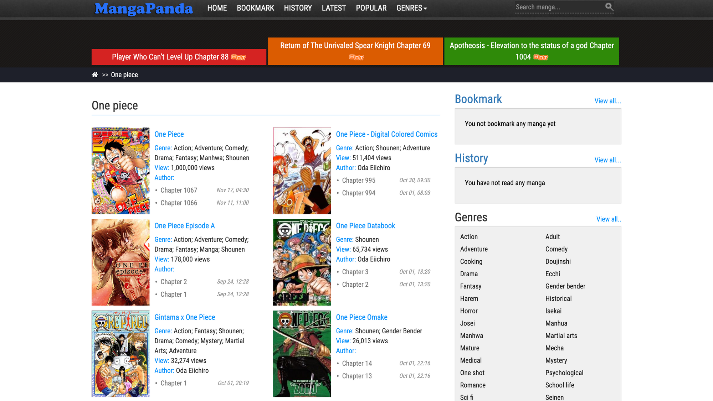Read Episode A Chapter 2 from Sep 24
The width and height of the screenshot is (713, 401).
(174, 282)
